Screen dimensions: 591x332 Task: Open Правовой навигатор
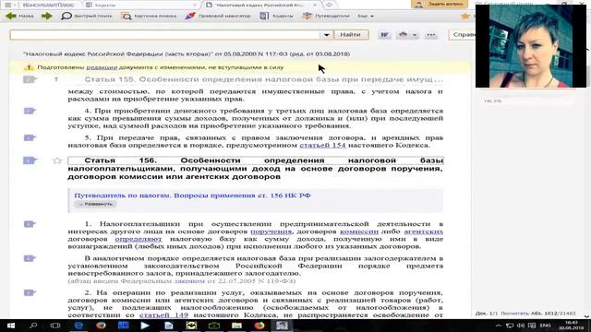218,16
